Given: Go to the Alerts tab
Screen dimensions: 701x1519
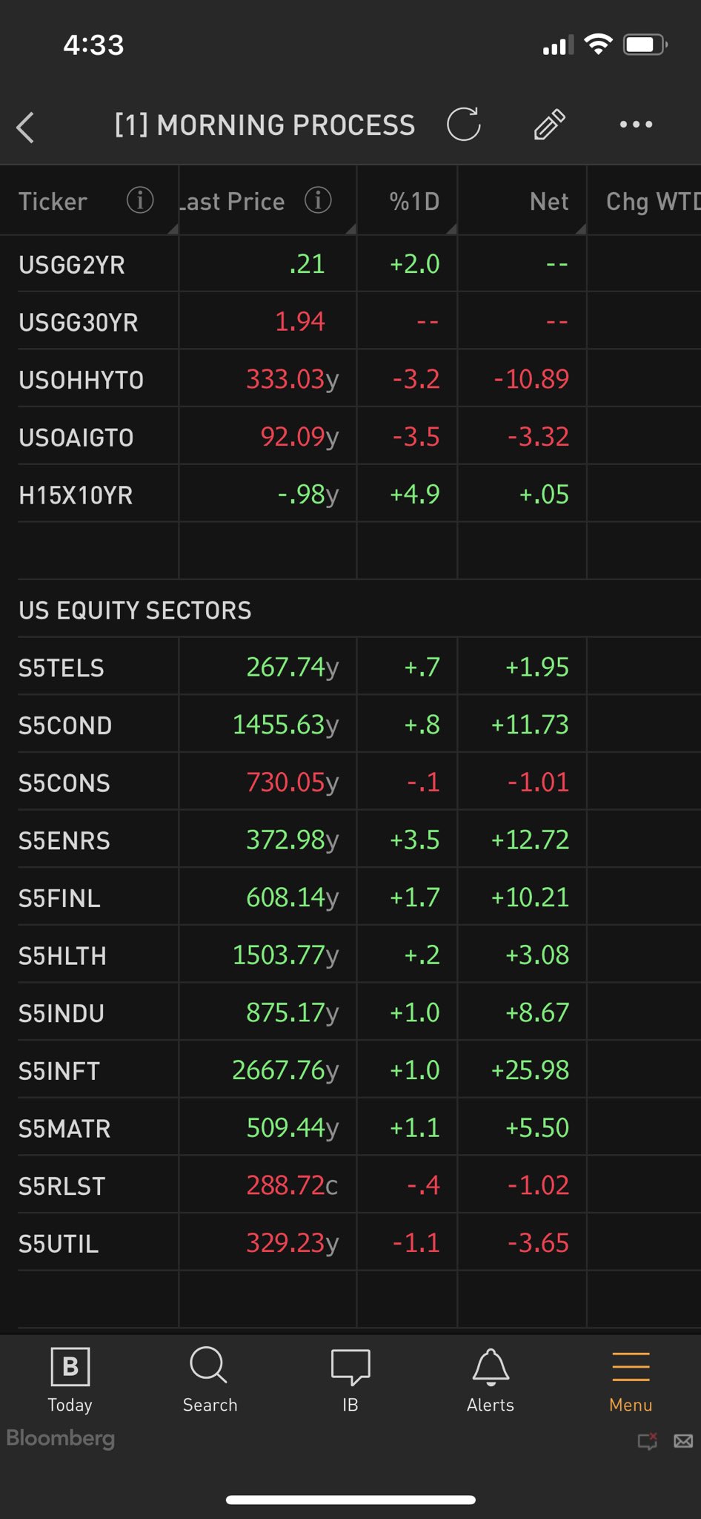Looking at the screenshot, I should point(490,1380).
